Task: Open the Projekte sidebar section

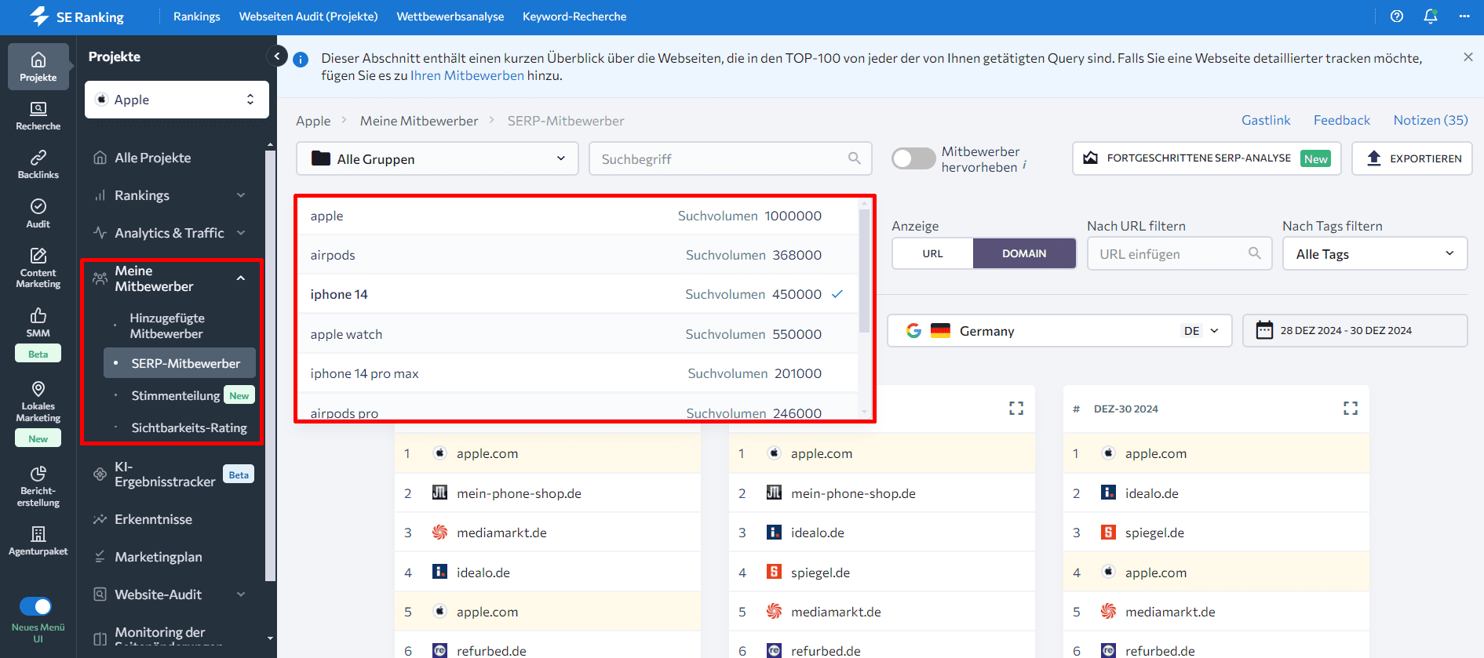Action: click(38, 67)
